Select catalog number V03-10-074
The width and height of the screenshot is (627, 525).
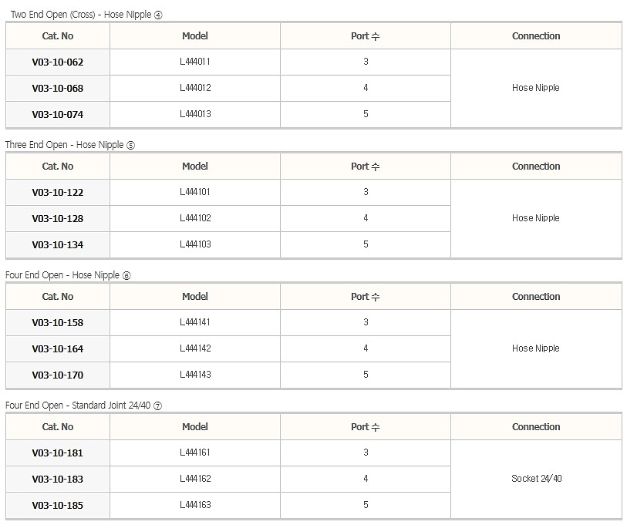coord(58,114)
